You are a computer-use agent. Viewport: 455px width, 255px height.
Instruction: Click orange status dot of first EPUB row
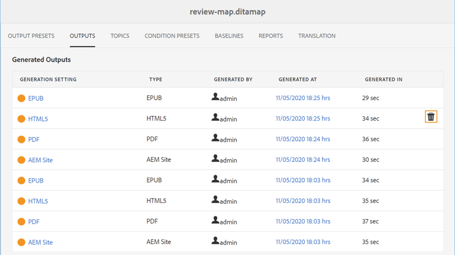pyautogui.click(x=21, y=98)
